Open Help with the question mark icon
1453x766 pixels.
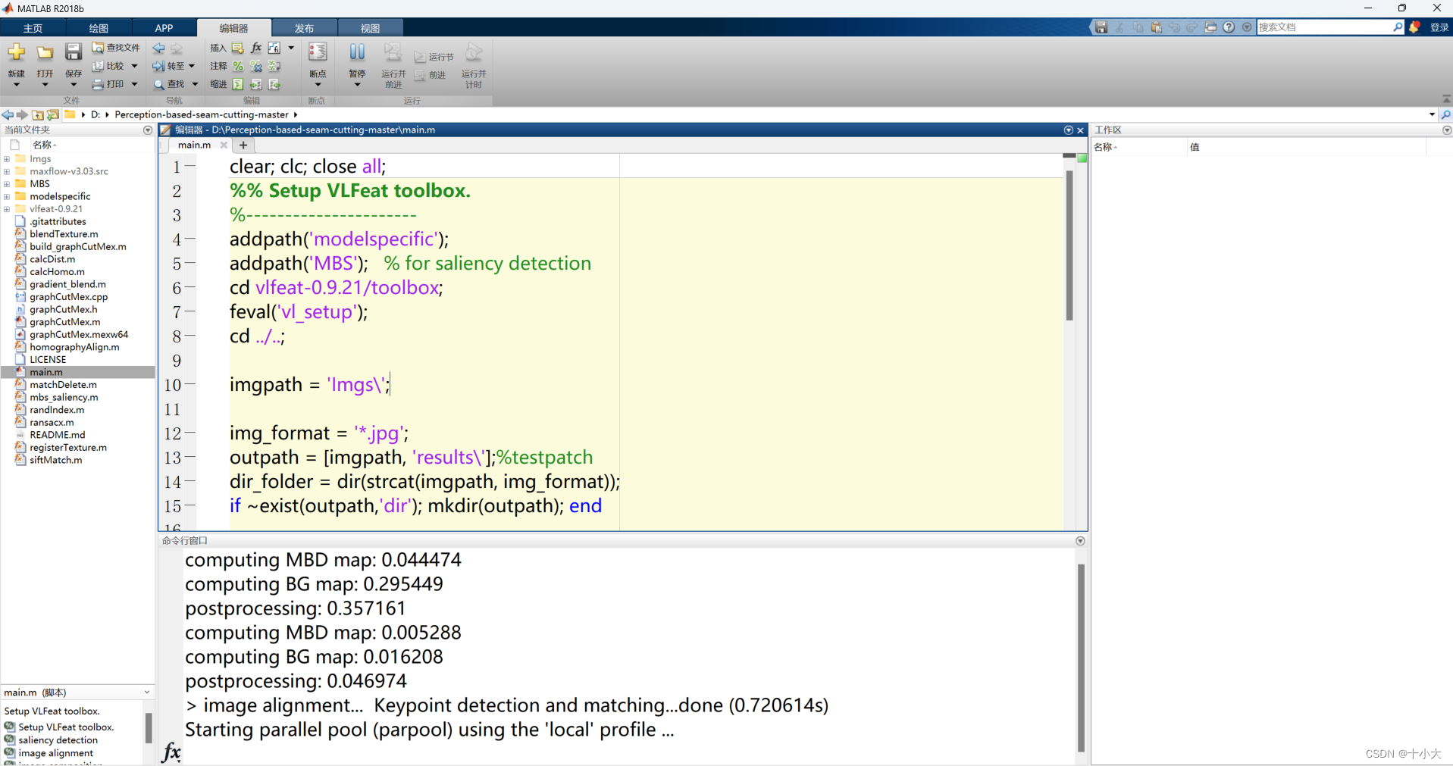[1229, 27]
